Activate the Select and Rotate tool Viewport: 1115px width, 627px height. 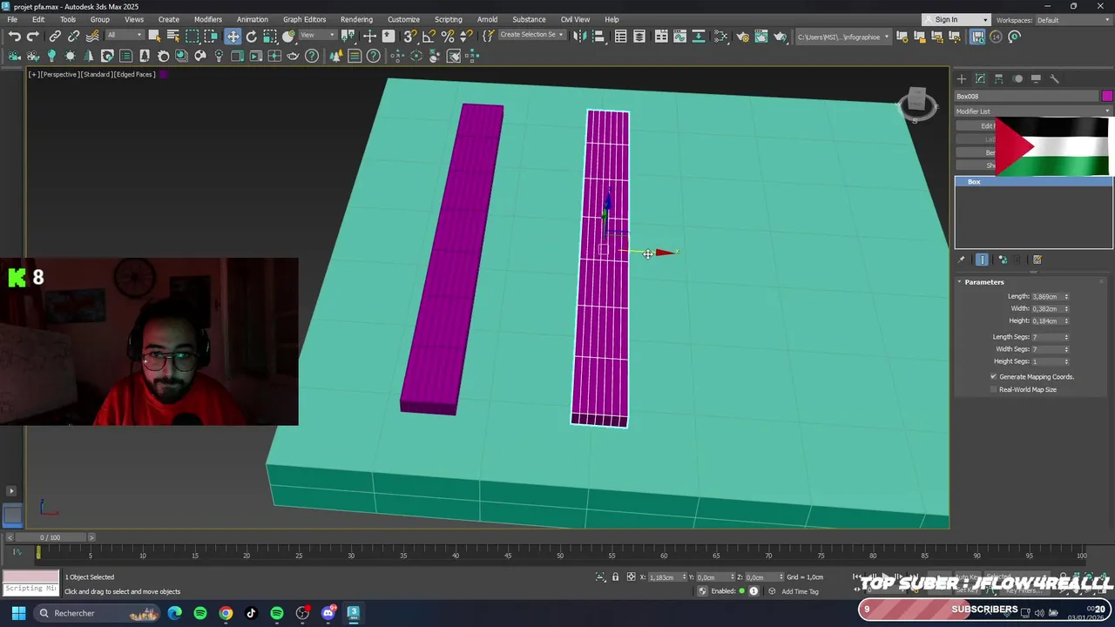[x=252, y=36]
